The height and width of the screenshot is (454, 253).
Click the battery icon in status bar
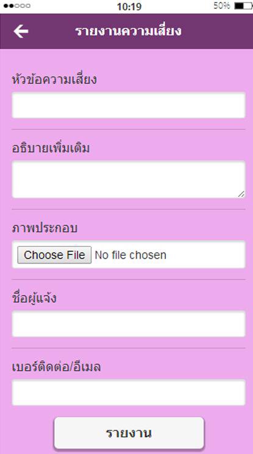tap(243, 6)
